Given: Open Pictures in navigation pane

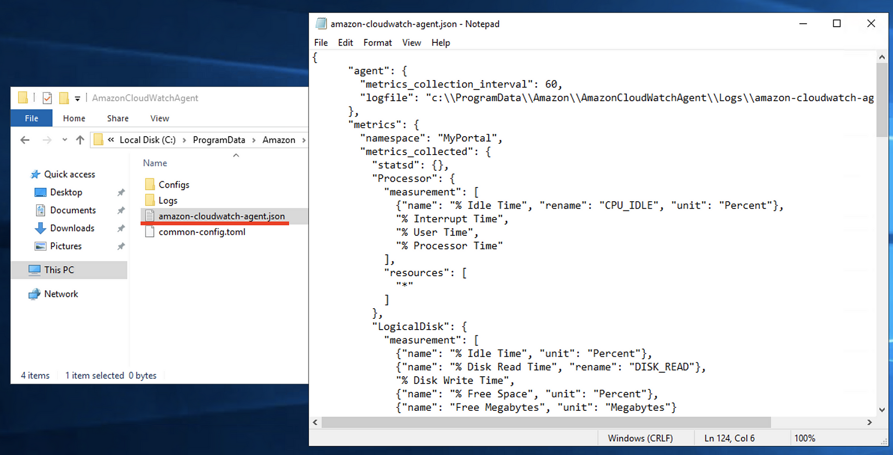Looking at the screenshot, I should pyautogui.click(x=66, y=246).
